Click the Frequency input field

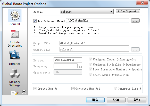(x=65, y=66)
